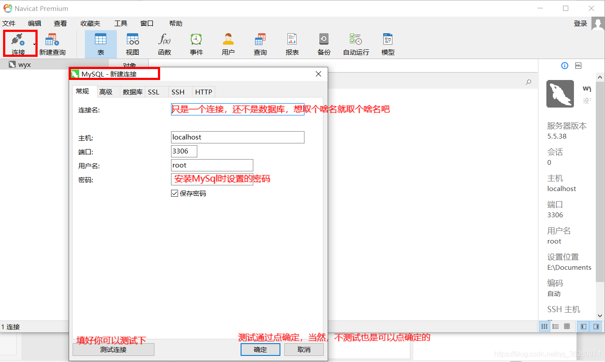605x362 pixels.
Task: Open the 工具 menu
Action: 121,24
